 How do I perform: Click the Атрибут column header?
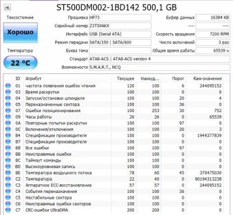[33, 78]
